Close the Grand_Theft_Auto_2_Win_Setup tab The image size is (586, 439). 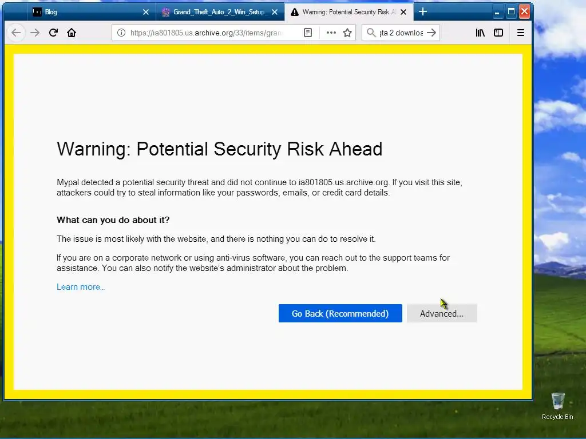275,12
